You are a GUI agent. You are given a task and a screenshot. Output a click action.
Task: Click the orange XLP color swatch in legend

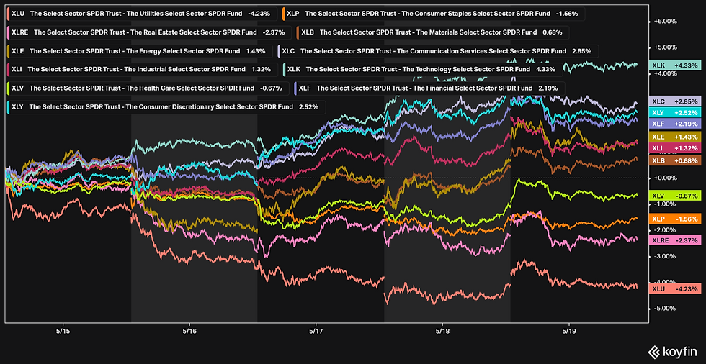284,14
